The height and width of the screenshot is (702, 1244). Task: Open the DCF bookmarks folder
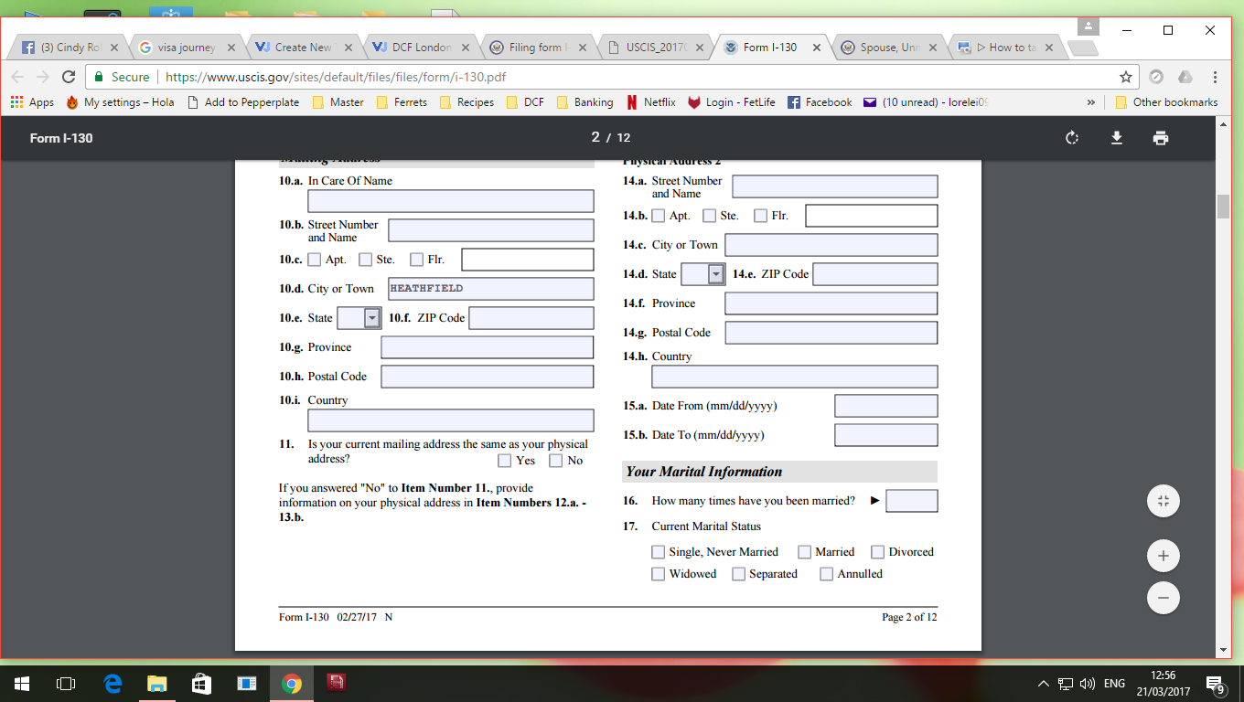524,102
